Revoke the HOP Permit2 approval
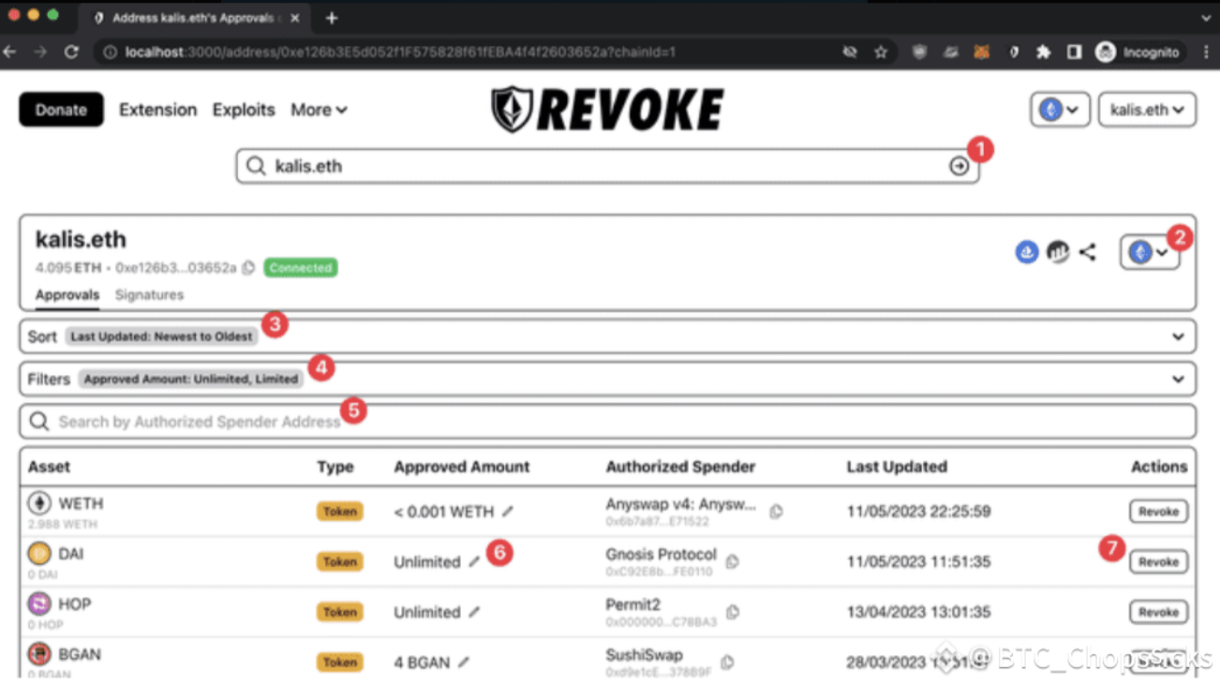The height and width of the screenshot is (685, 1220). click(x=1158, y=612)
